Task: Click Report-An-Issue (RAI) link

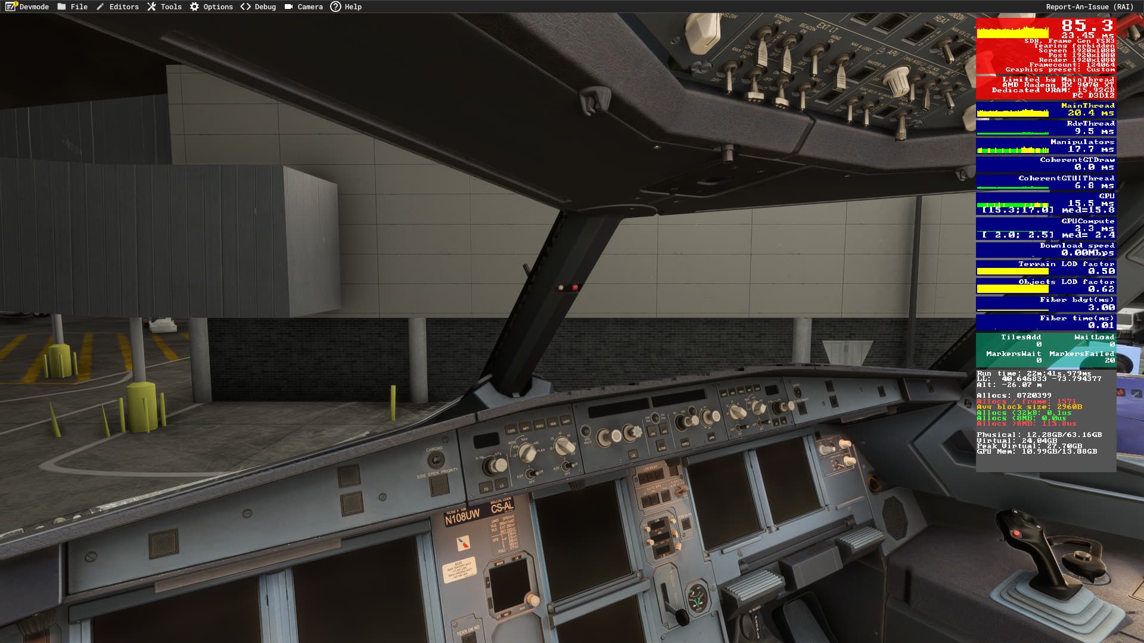Action: 1090,7
